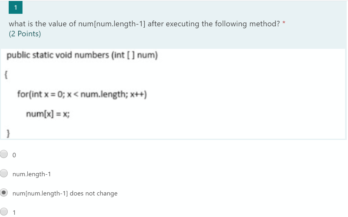The image size is (348, 217).
Task: Click the opening brace in the code
Action: pyautogui.click(x=6, y=74)
